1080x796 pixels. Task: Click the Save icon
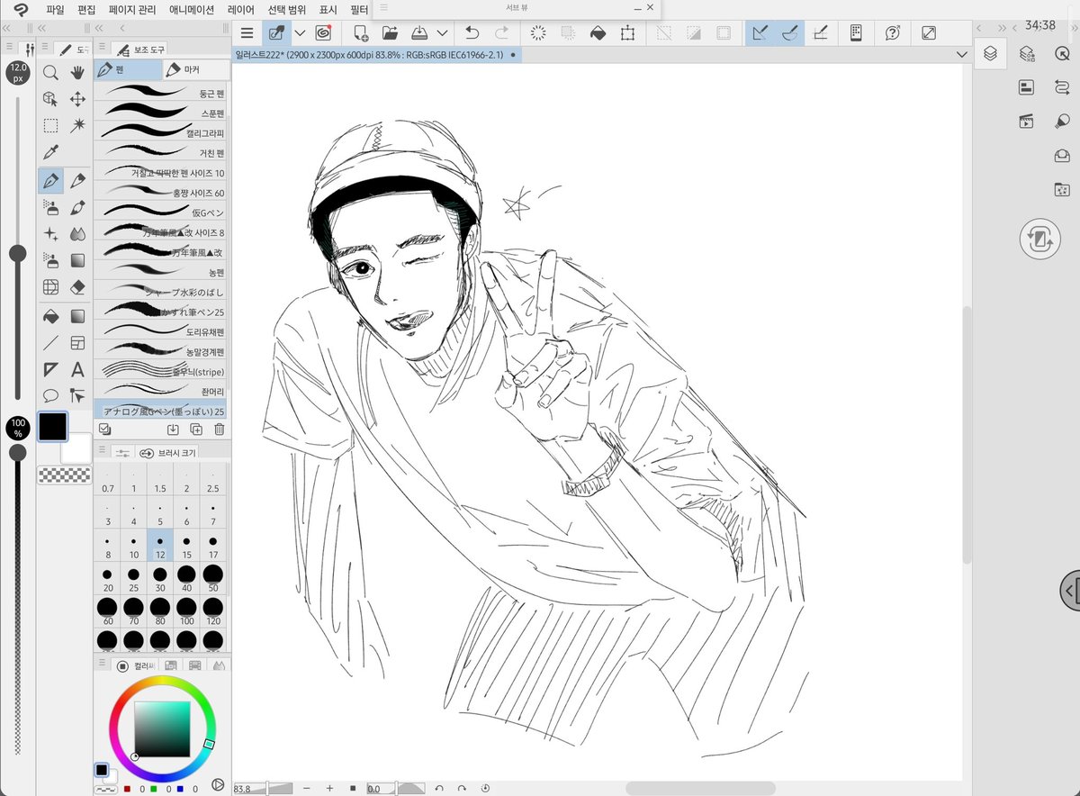click(419, 32)
